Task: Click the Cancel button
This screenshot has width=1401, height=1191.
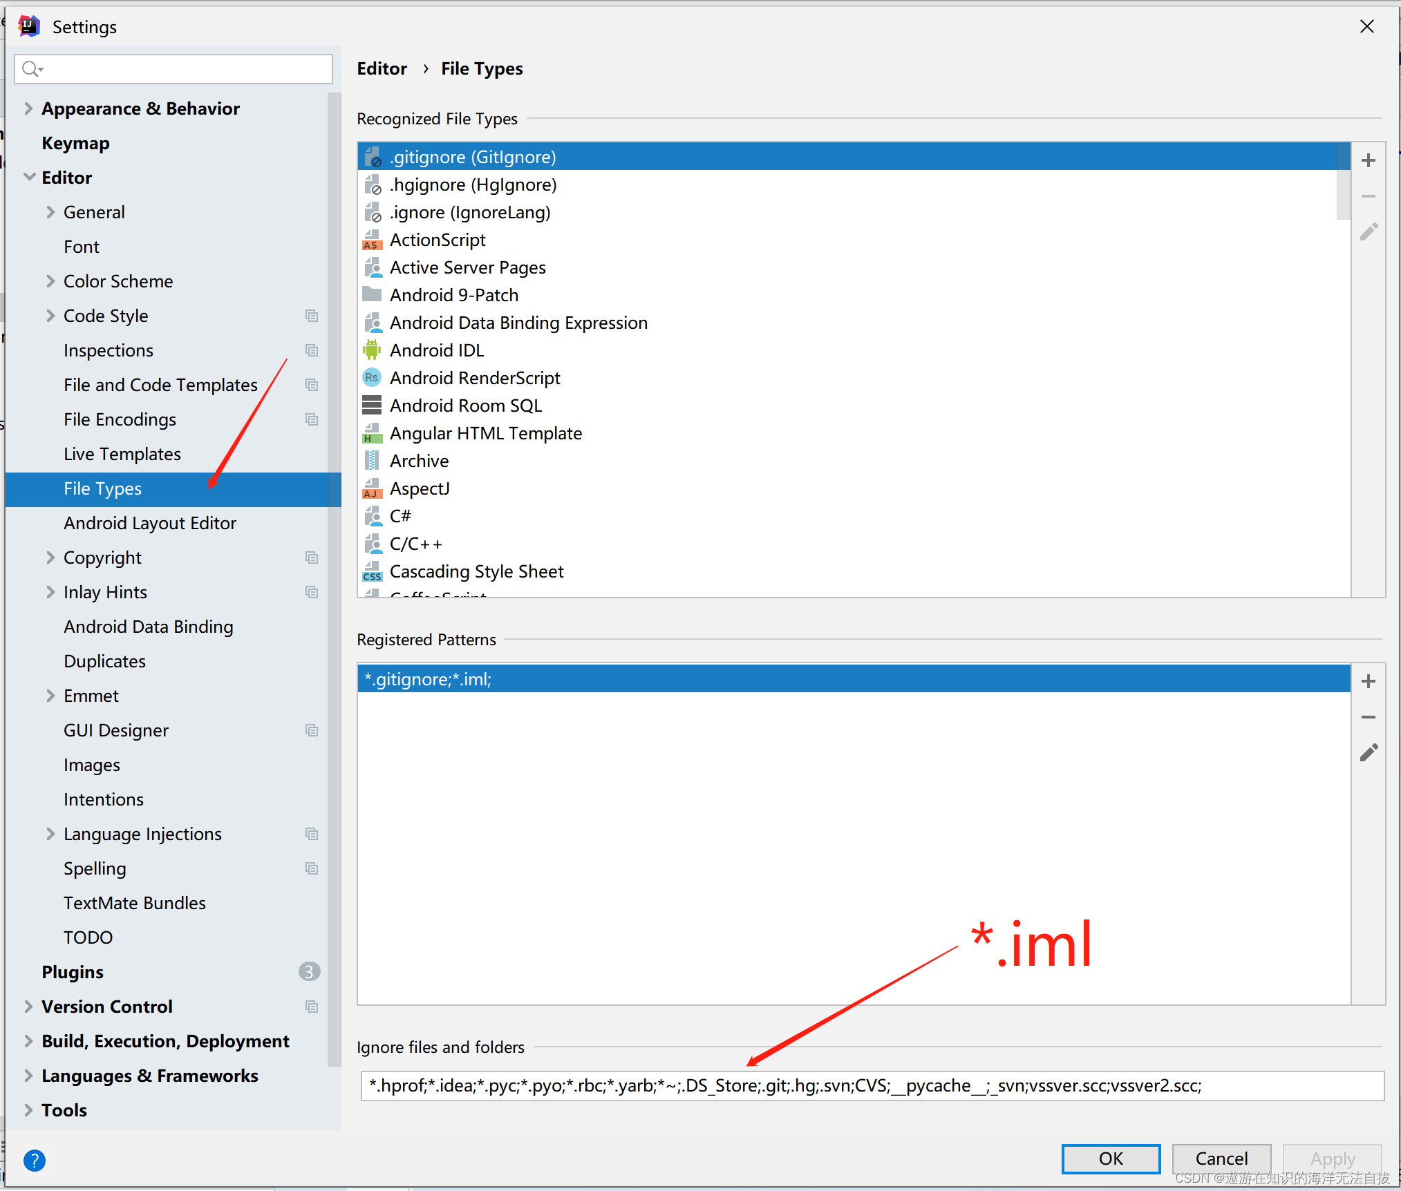Action: pos(1221,1159)
